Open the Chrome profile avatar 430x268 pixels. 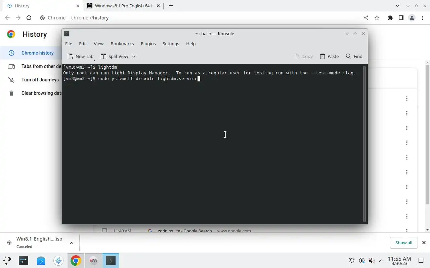click(412, 18)
